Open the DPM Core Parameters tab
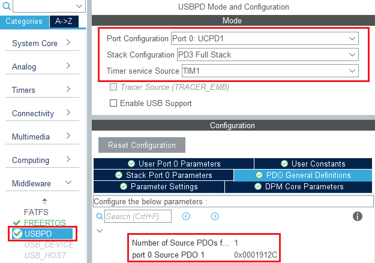Screen dimensions: 375x263 298,186
